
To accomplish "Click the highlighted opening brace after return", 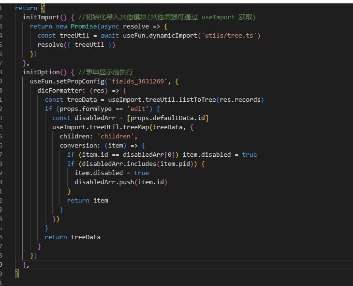I will pos(43,8).
